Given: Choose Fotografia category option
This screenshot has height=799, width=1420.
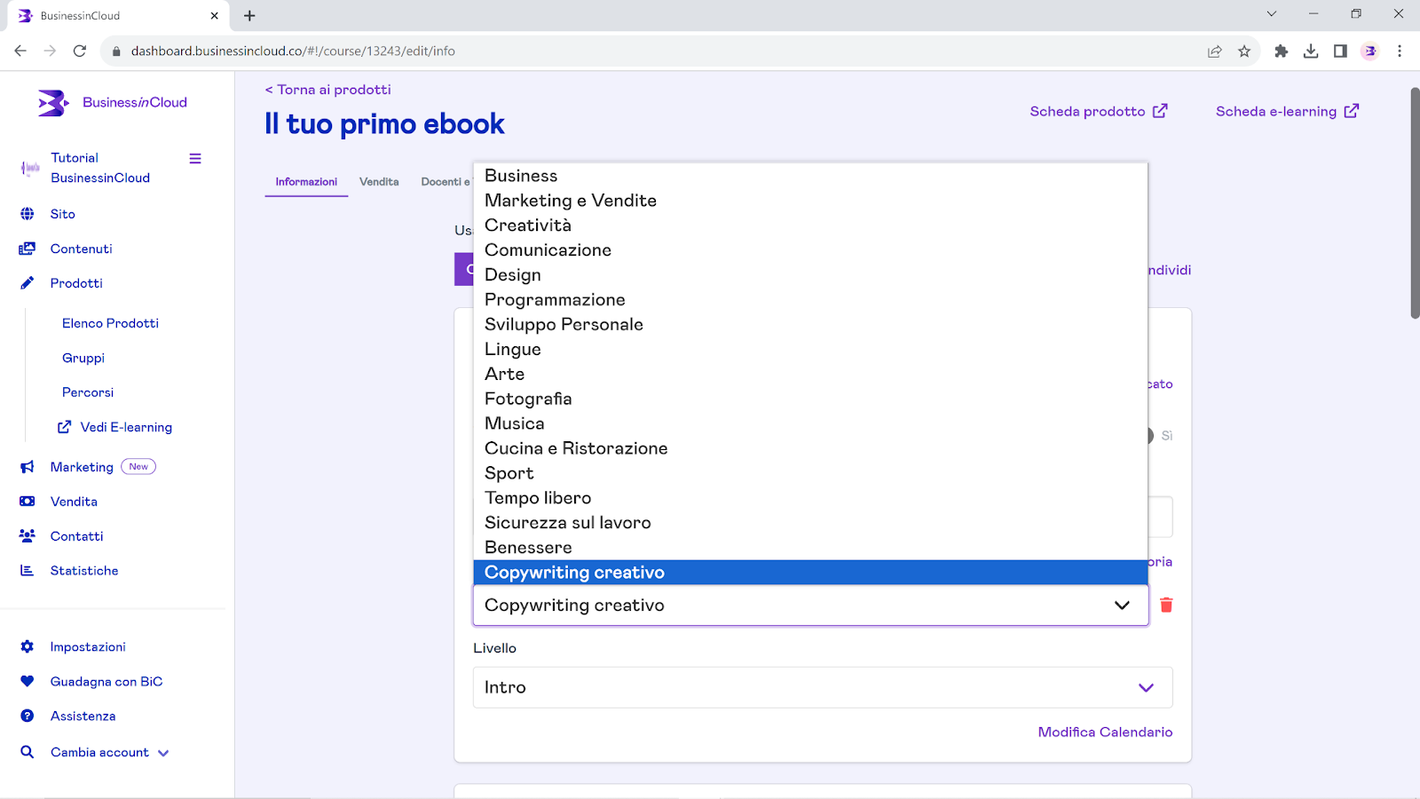Looking at the screenshot, I should (528, 399).
